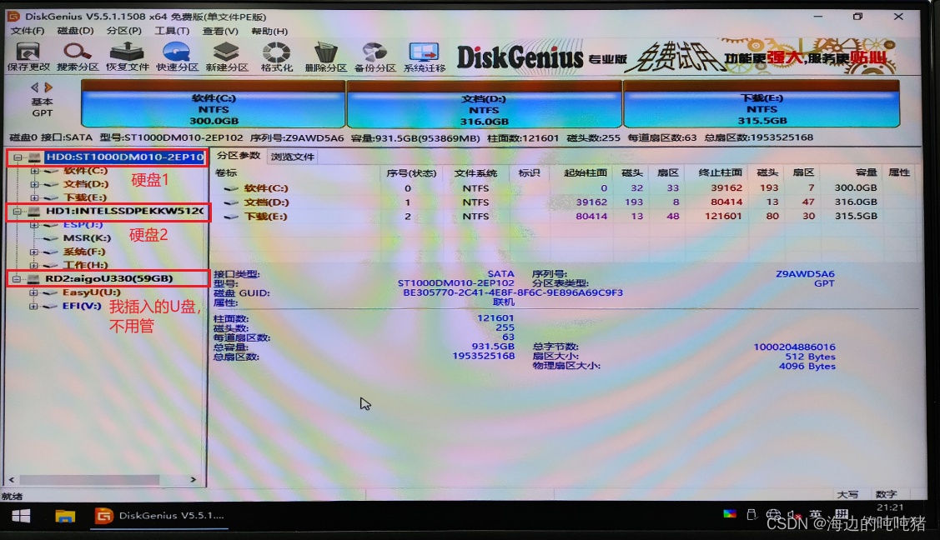Open File Explorer from the taskbar
Screen dimensions: 940x540
[x=65, y=516]
